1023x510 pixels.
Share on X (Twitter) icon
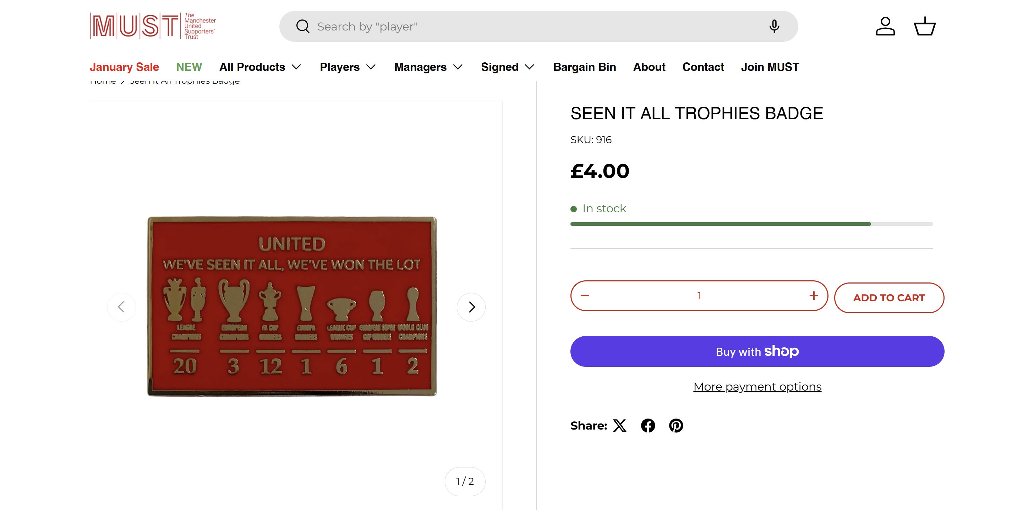[619, 426]
